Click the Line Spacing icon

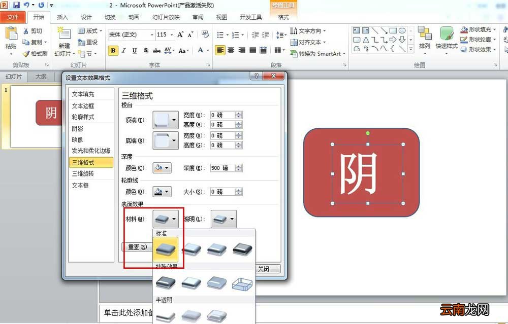[279, 34]
